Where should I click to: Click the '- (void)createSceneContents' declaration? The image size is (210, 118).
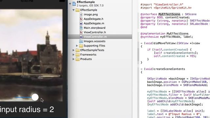pos(163,69)
